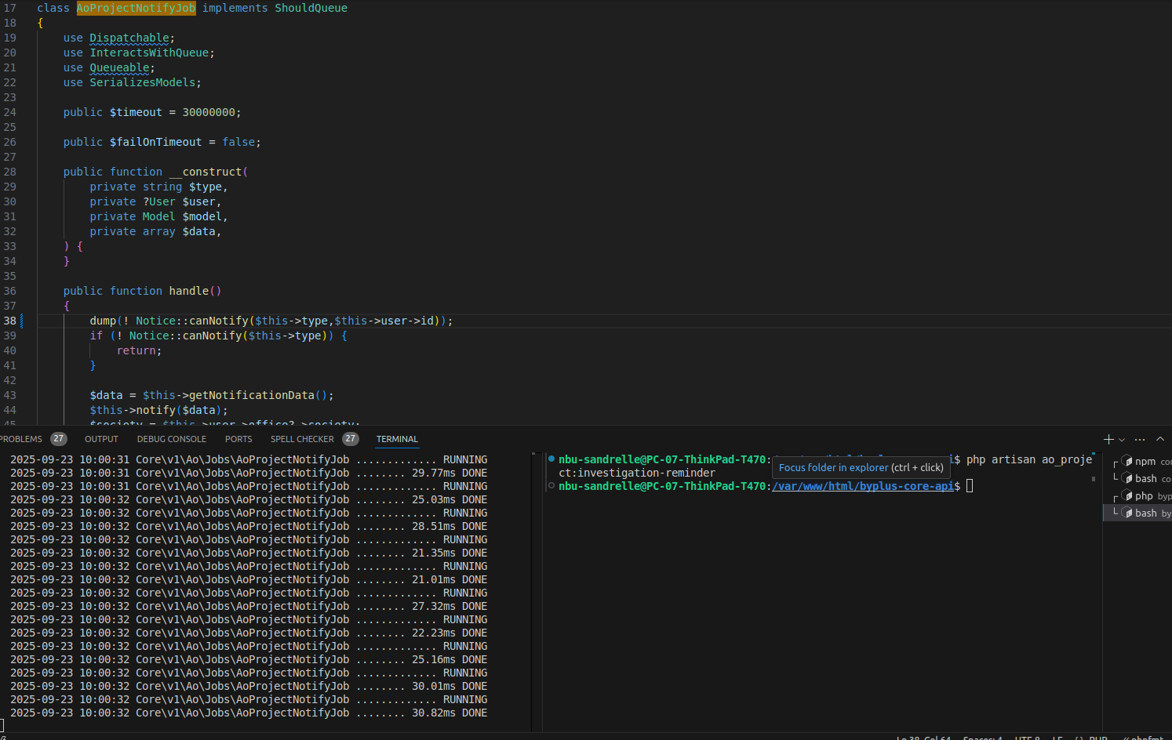Screen dimensions: 1172x740
Task: Click the PROBLEMS count badge 27
Action: coord(59,439)
